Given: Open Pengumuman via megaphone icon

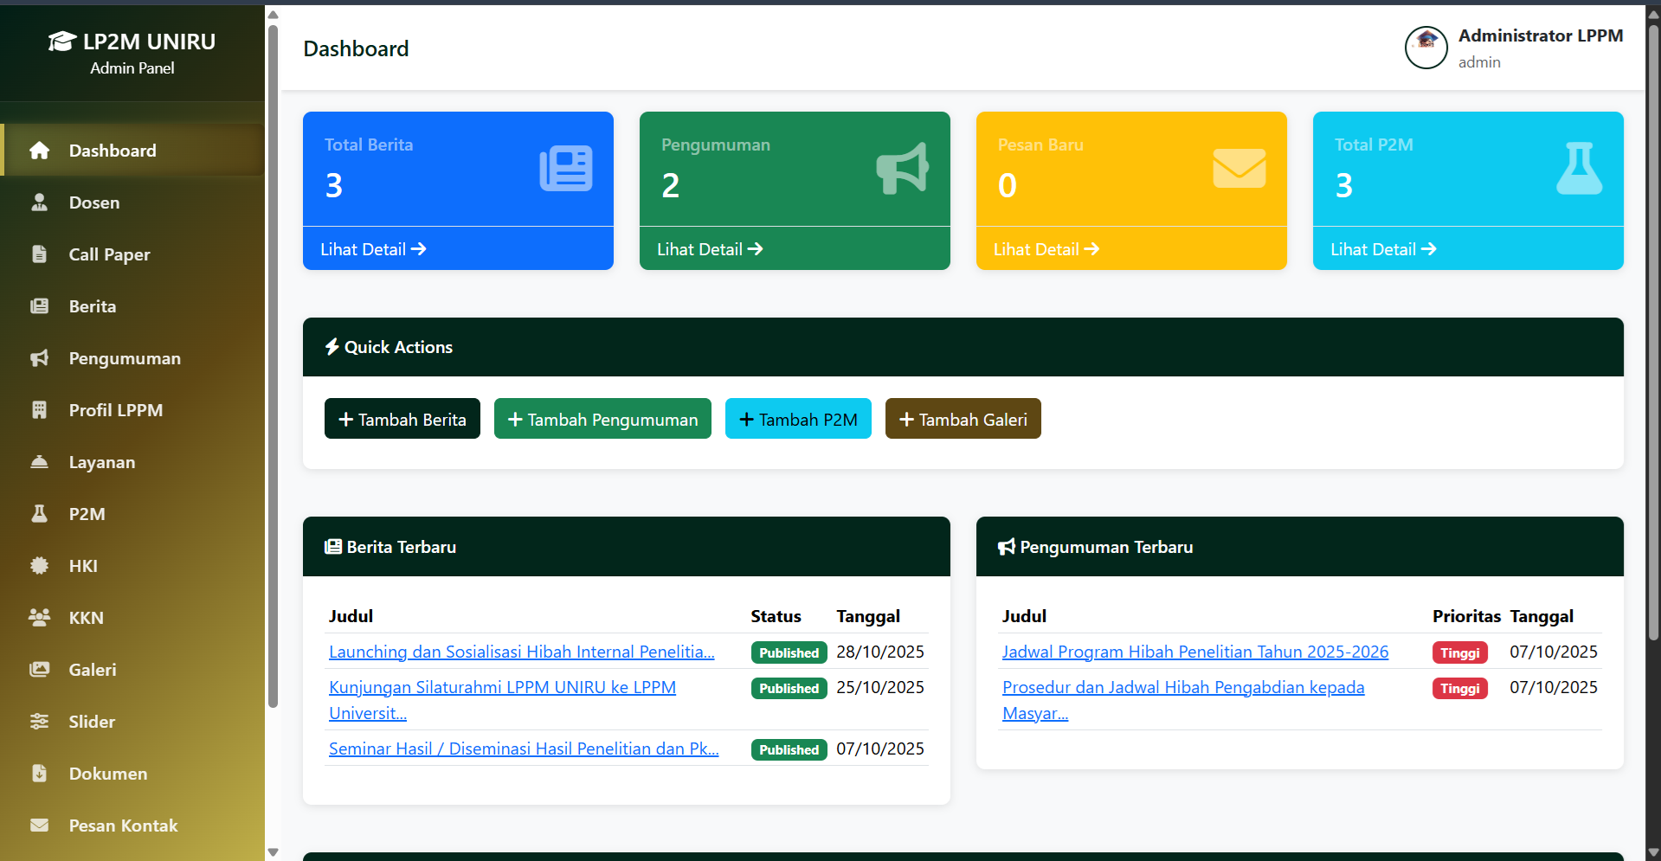Looking at the screenshot, I should (x=40, y=357).
